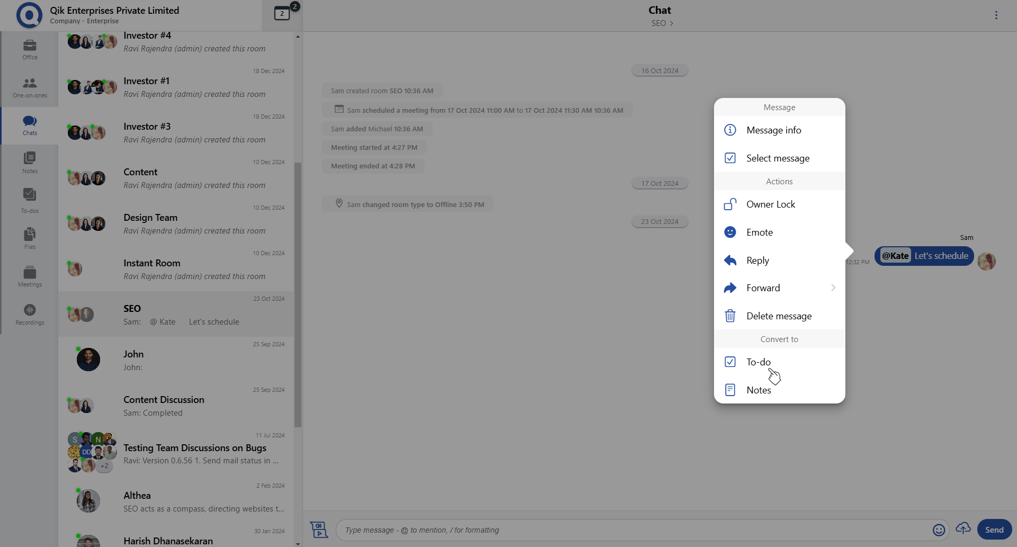Open the Recordings section
The height and width of the screenshot is (547, 1017).
[x=30, y=314]
